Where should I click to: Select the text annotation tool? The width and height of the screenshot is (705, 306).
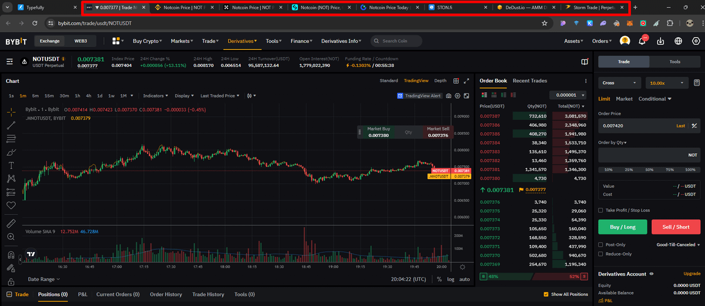point(11,166)
